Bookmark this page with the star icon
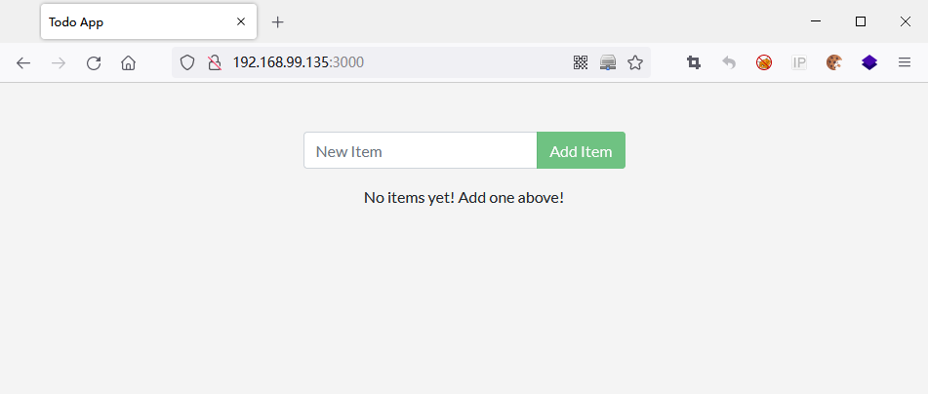Screen dimensions: 928x394 (635, 63)
